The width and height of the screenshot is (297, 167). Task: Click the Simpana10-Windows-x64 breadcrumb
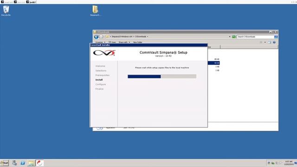click(x=122, y=37)
